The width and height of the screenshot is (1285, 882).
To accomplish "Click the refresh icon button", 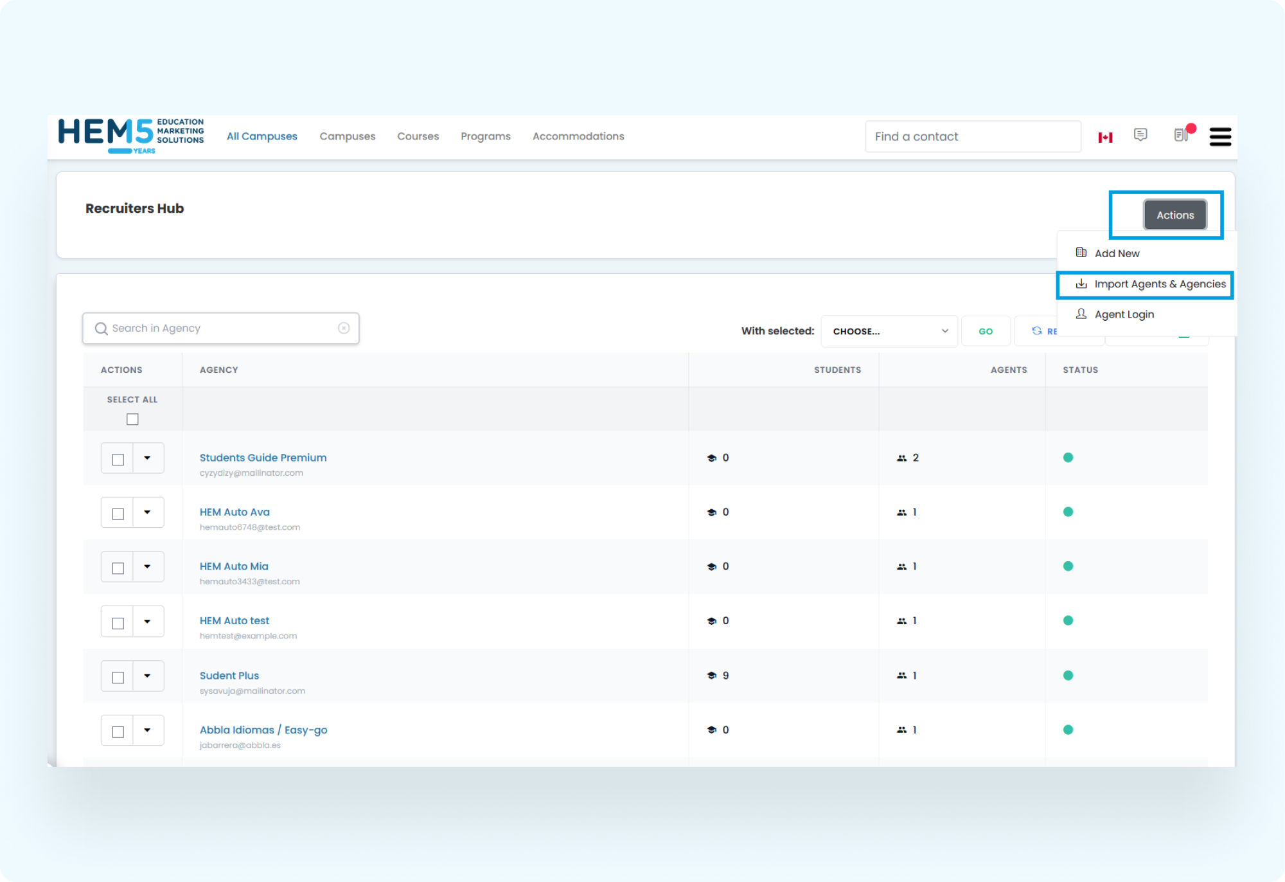I will click(1037, 331).
